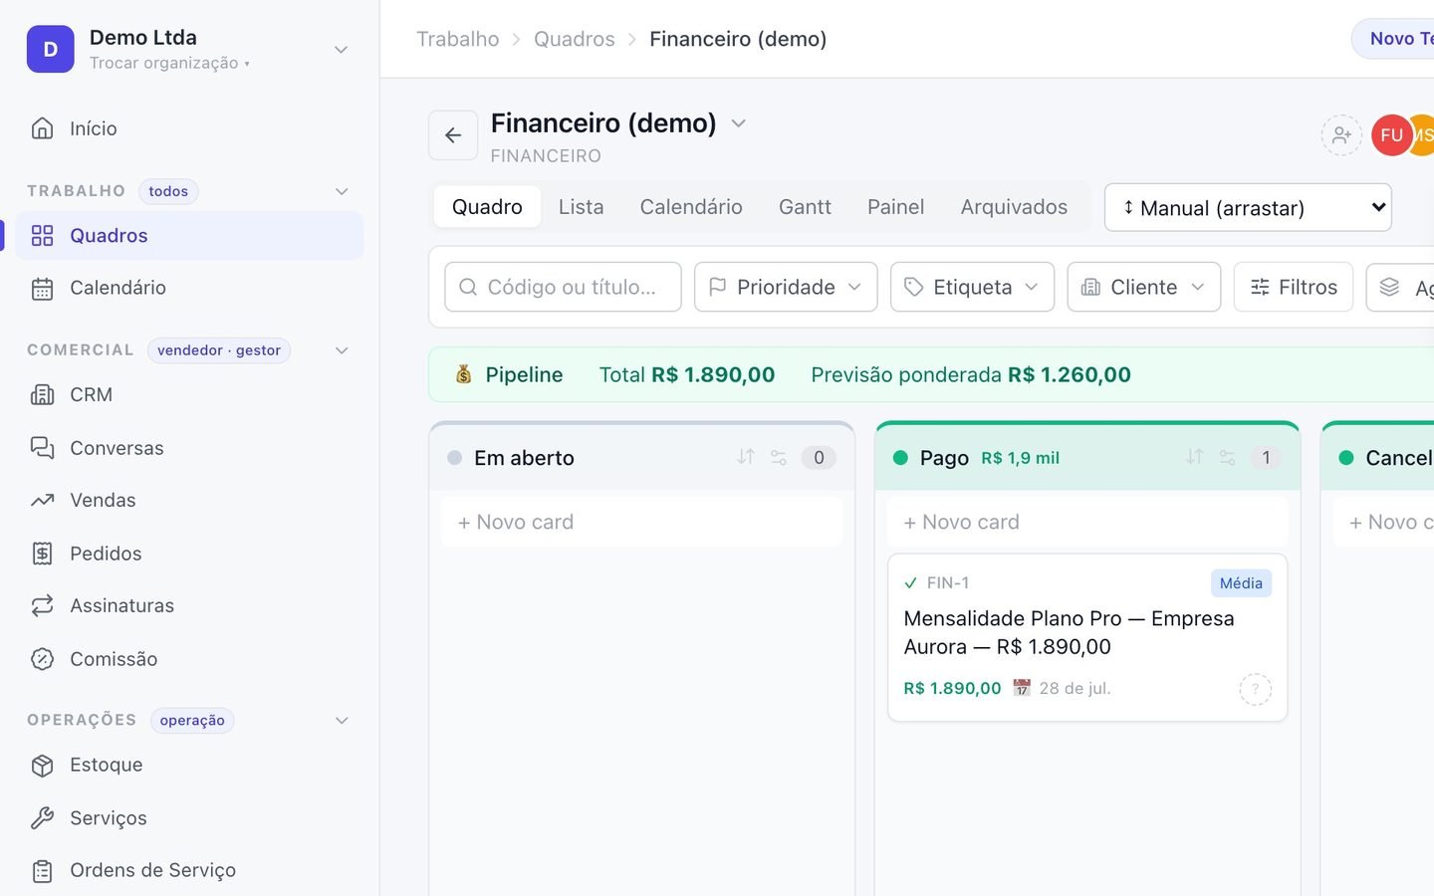Open Início in the sidebar
Viewport: 1434px width, 896px height.
point(189,128)
